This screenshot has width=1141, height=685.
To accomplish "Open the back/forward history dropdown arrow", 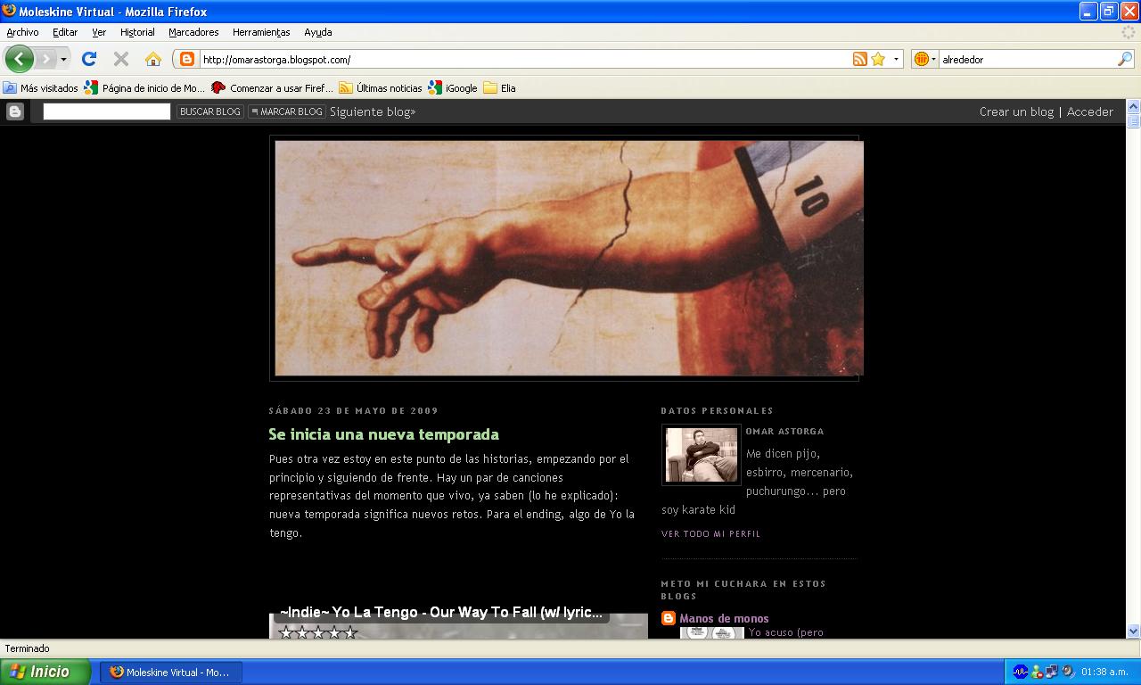I will click(63, 60).
